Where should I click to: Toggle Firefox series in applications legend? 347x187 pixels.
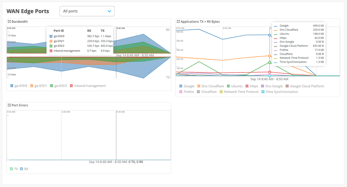coord(186,92)
